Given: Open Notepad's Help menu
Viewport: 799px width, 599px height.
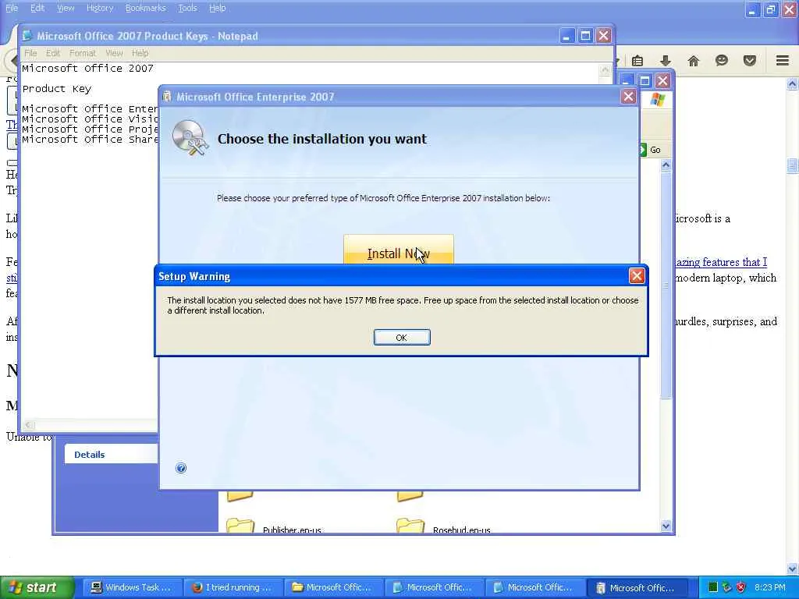Looking at the screenshot, I should pos(140,53).
